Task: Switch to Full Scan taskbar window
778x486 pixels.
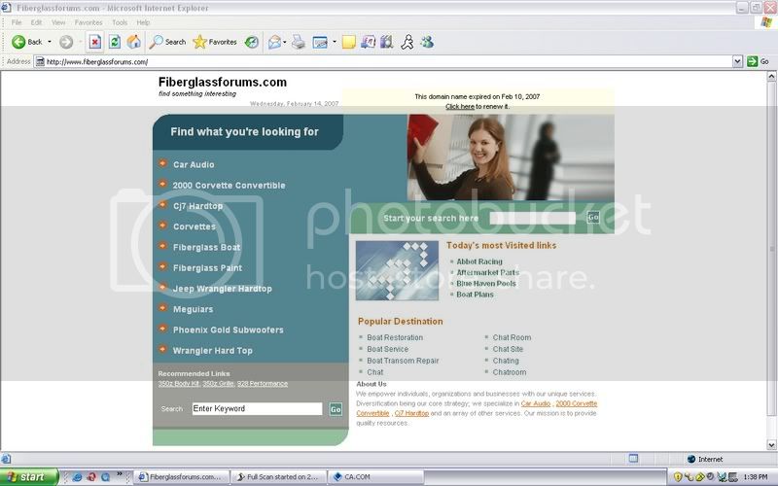Action: pyautogui.click(x=279, y=477)
